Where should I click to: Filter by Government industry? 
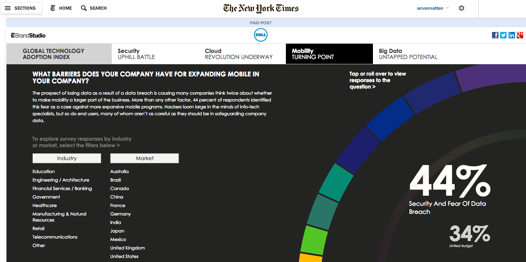pos(46,197)
